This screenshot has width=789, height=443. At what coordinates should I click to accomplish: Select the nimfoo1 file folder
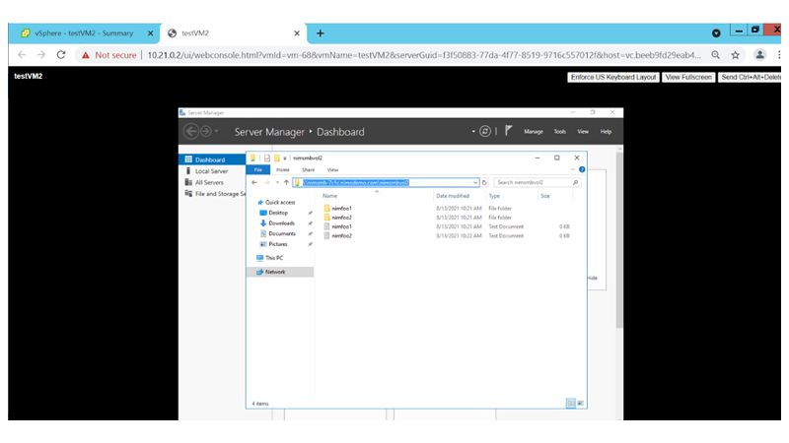pyautogui.click(x=341, y=209)
